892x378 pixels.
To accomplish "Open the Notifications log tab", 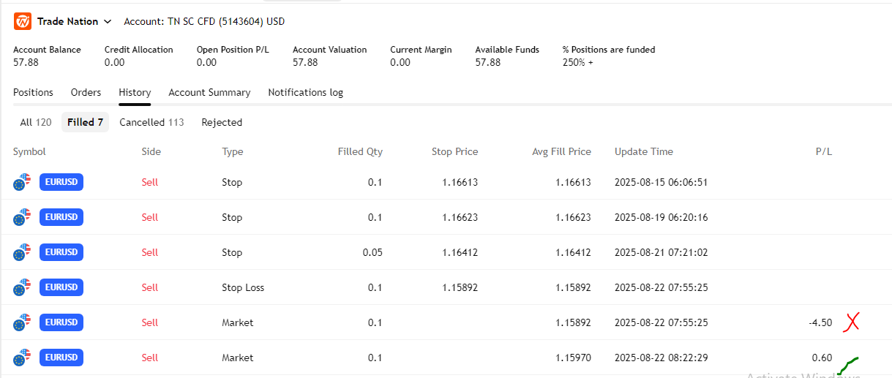I will [x=305, y=93].
